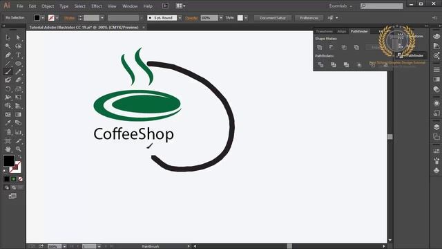Viewport: 442px width, 249px height.
Task: Open the arrange documents dropdown
Action: 180,6
